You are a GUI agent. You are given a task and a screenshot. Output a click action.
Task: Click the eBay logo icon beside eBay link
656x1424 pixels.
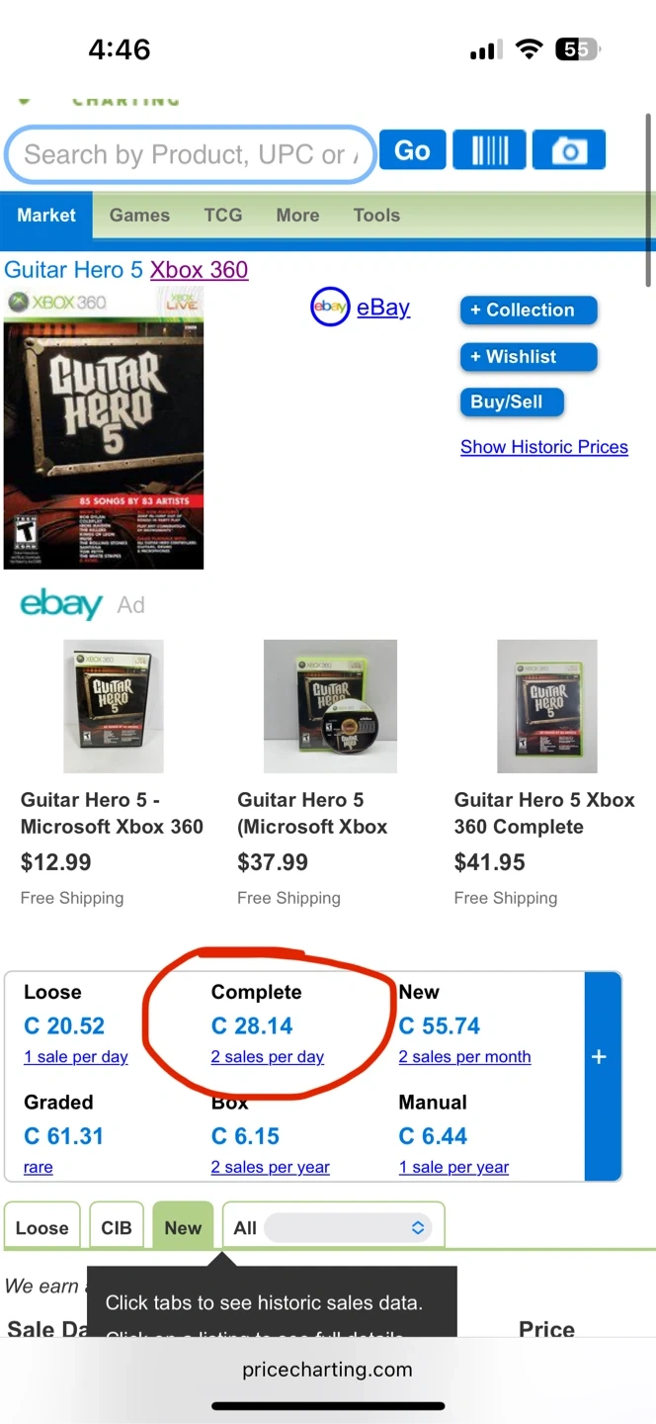[x=330, y=308]
